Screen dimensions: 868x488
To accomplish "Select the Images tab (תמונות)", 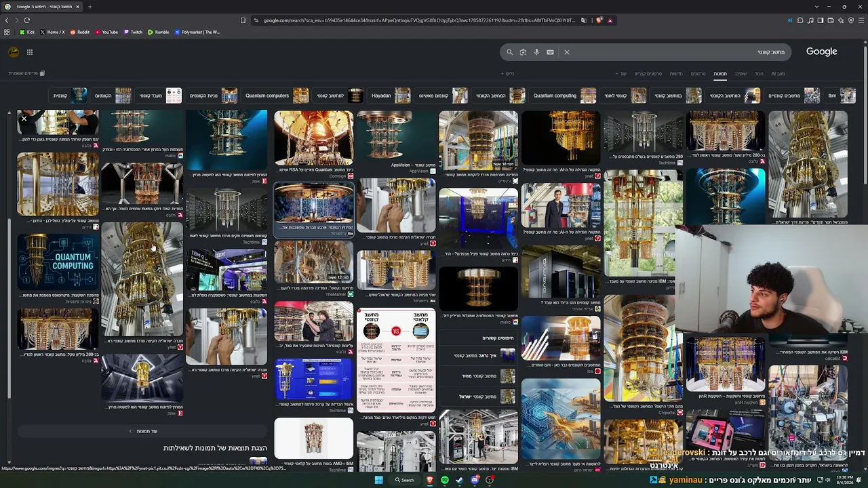I will (720, 73).
